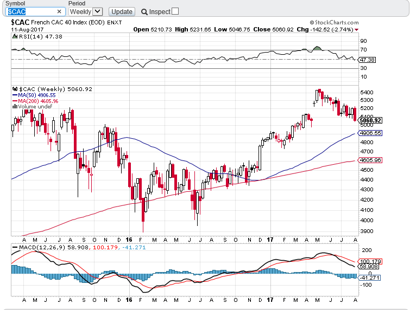Click year marker 17 on the MACD x-axis

[270, 300]
